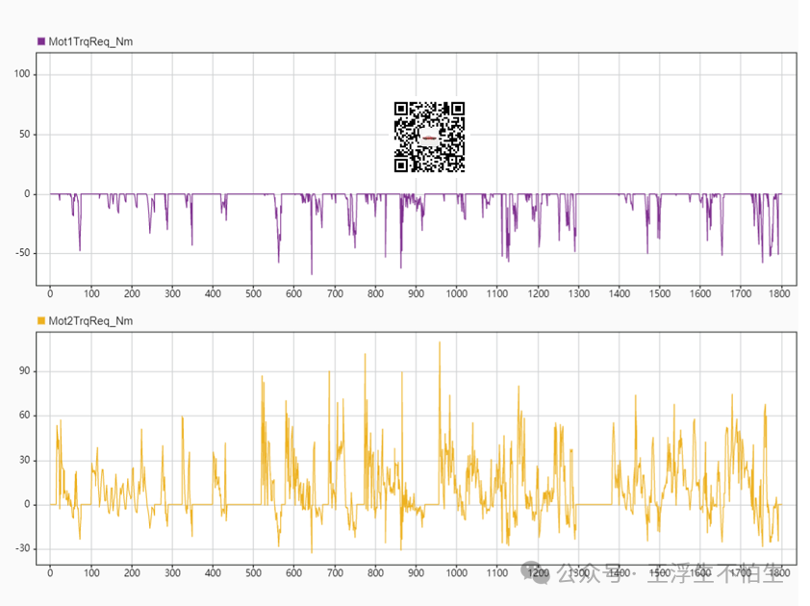Click y-axis label 90 on bottom plot
Image resolution: width=810 pixels, height=606 pixels.
click(24, 371)
